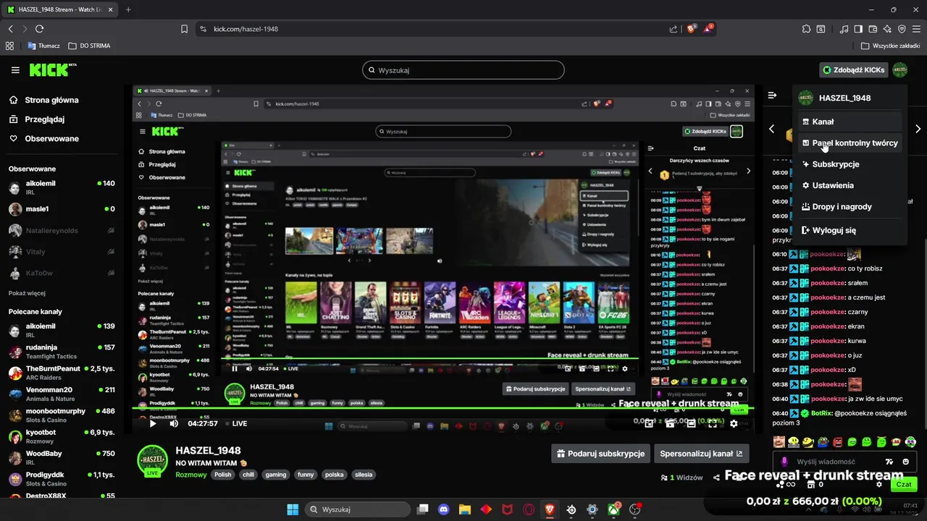Mute the stream volume
Image resolution: width=927 pixels, height=521 pixels.
(x=174, y=423)
